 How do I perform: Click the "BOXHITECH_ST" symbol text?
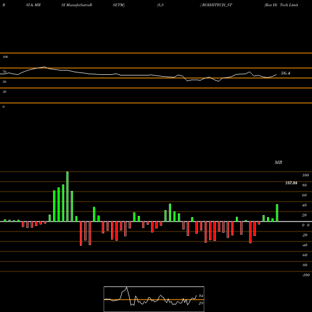217,5
